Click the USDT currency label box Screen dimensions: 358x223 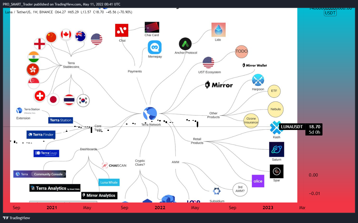330,13
